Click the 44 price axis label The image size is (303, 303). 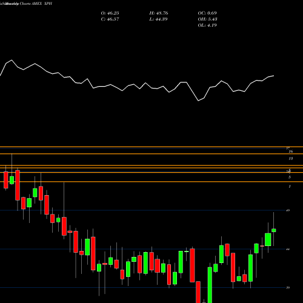click(x=288, y=249)
